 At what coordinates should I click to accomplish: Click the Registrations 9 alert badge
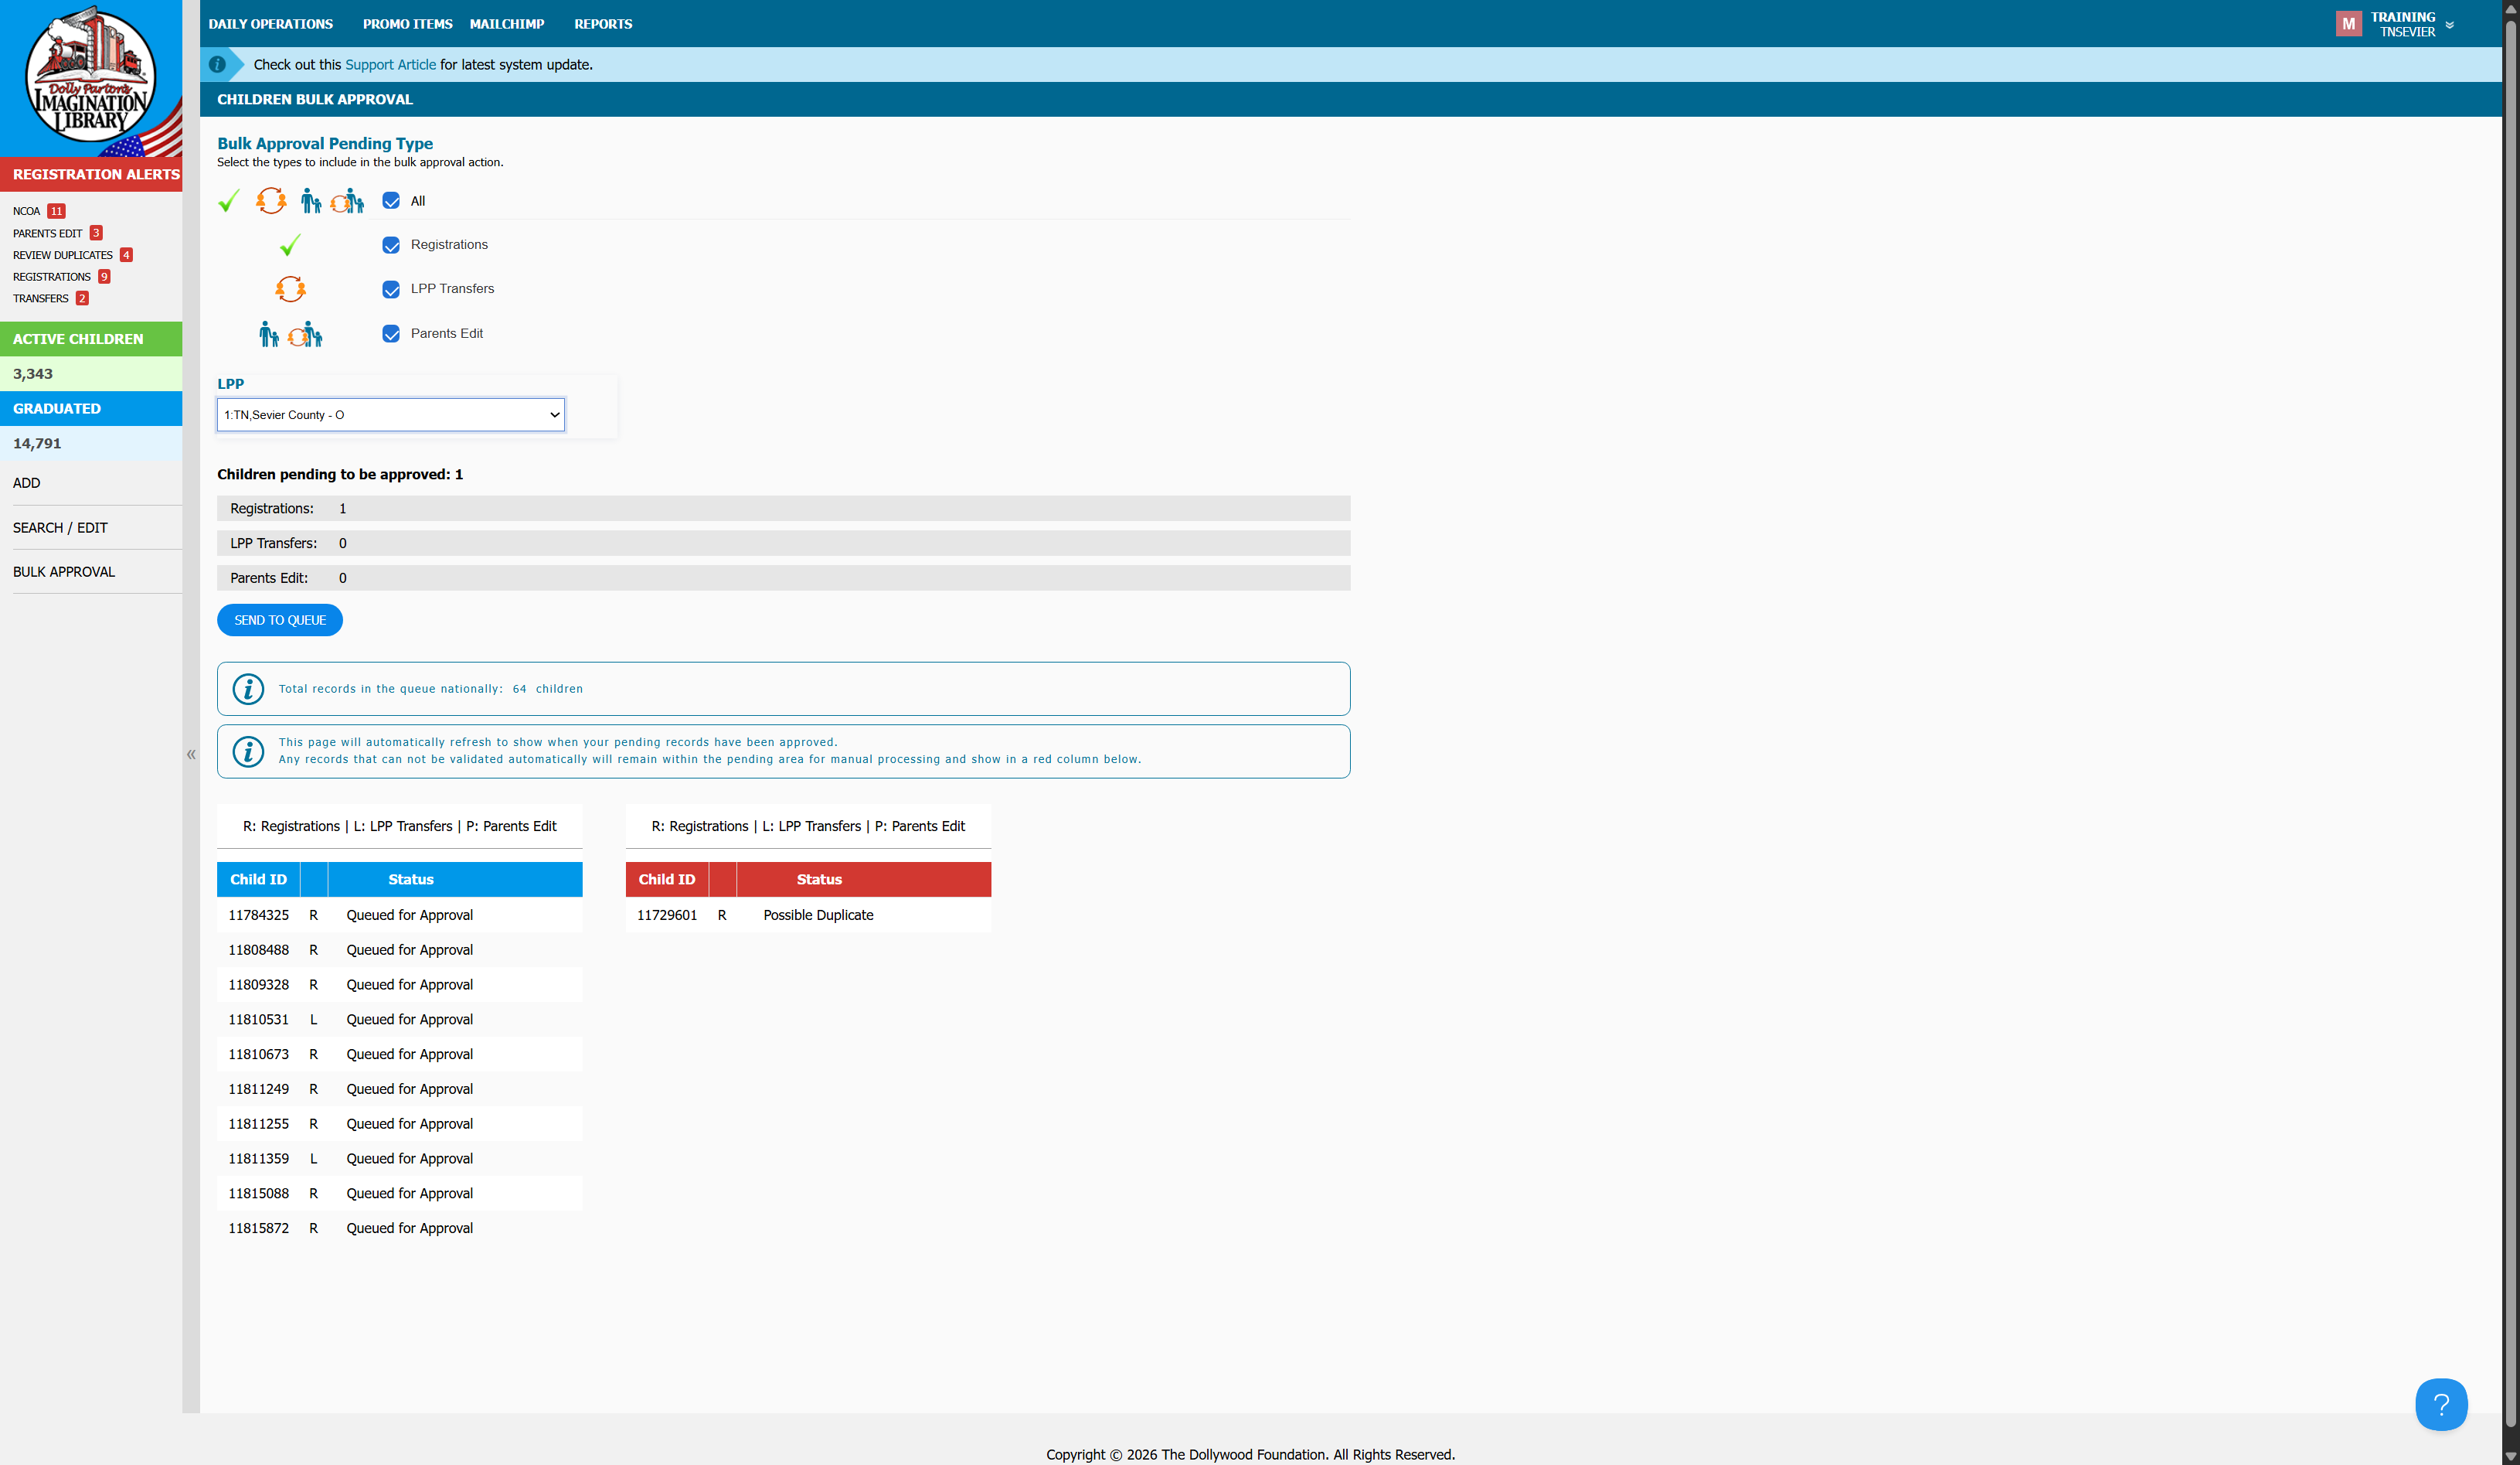pos(104,278)
